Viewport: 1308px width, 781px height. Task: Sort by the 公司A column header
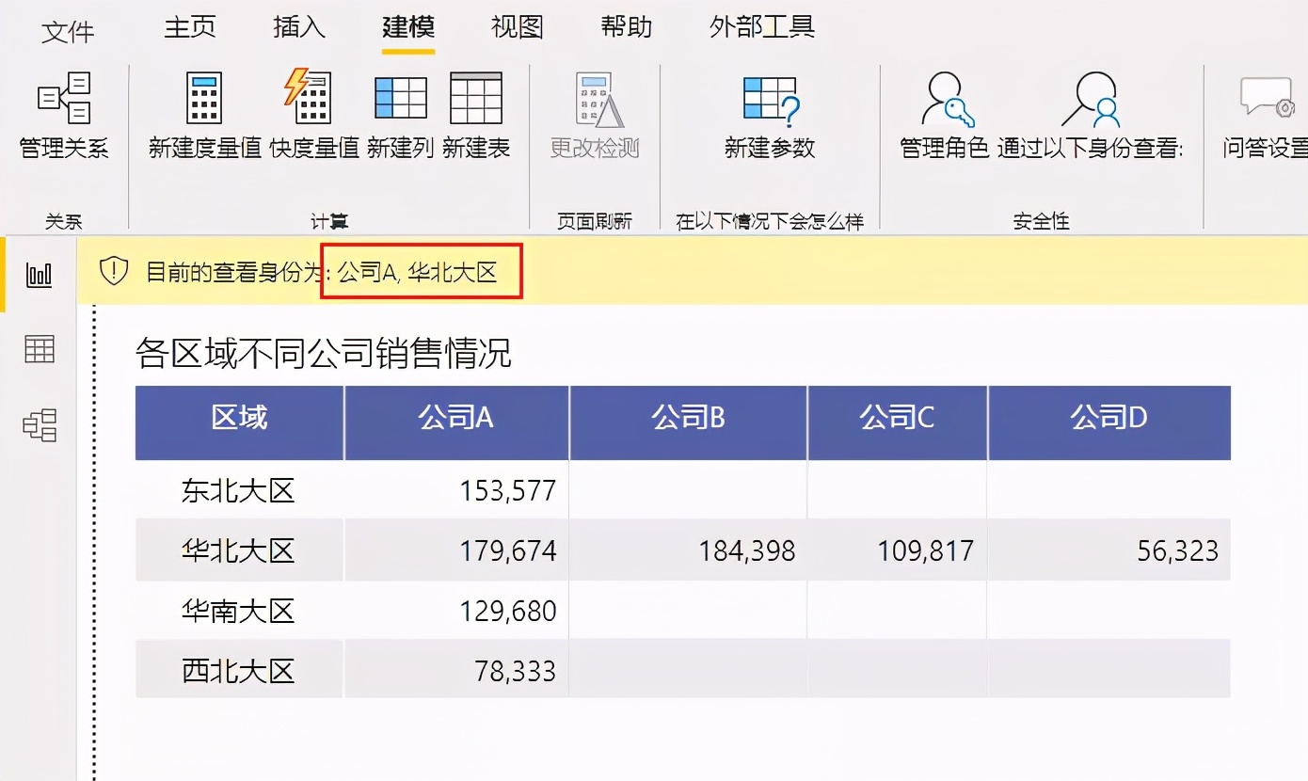click(x=456, y=422)
